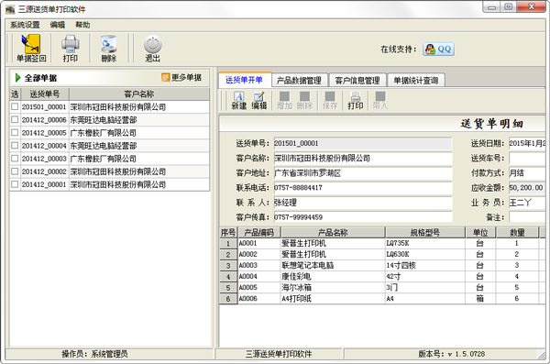
Task: Open the 付款方式 field showing 月结
Action: (x=527, y=173)
